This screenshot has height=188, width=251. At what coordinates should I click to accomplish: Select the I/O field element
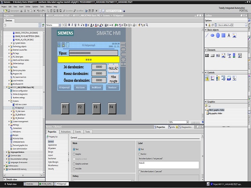tap(207, 56)
